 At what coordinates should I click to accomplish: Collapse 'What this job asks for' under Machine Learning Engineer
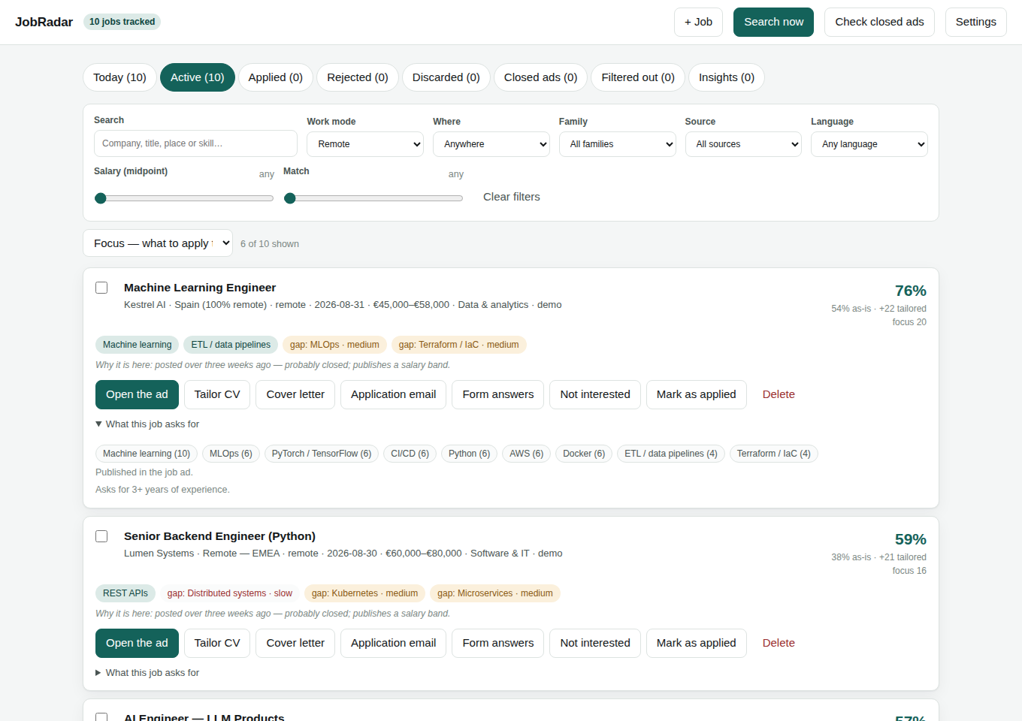click(x=147, y=424)
